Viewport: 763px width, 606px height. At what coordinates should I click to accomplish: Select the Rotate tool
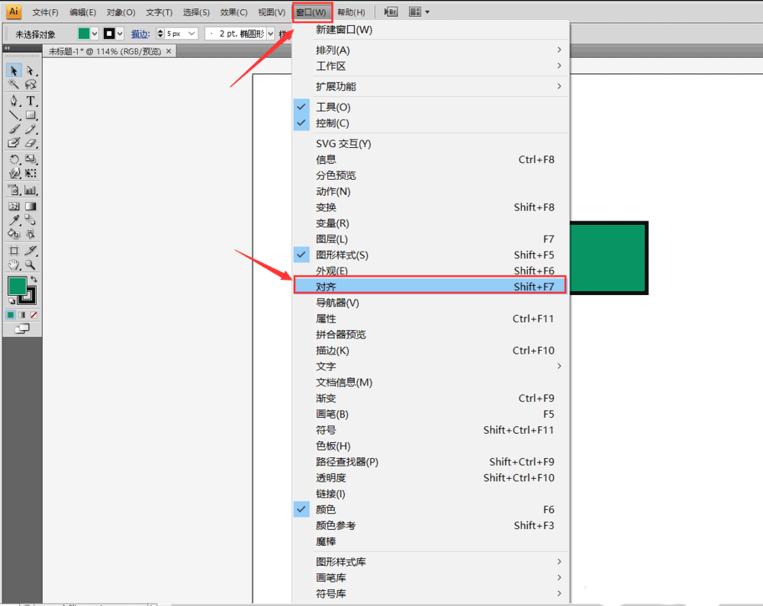click(14, 159)
